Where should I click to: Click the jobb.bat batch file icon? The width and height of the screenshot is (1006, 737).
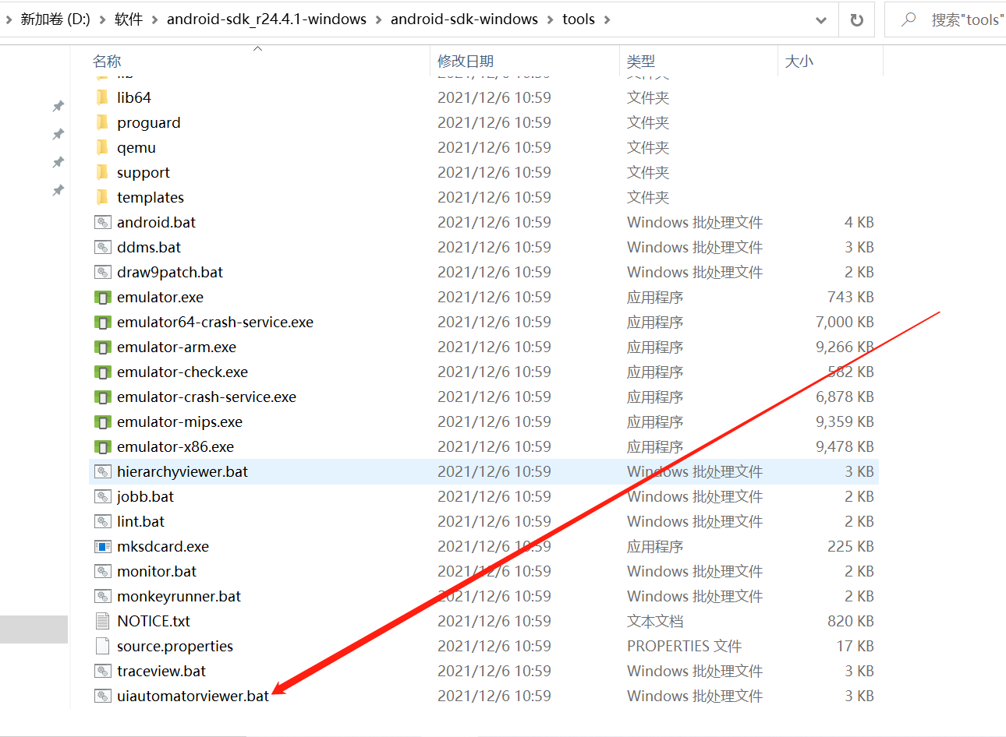(x=102, y=496)
